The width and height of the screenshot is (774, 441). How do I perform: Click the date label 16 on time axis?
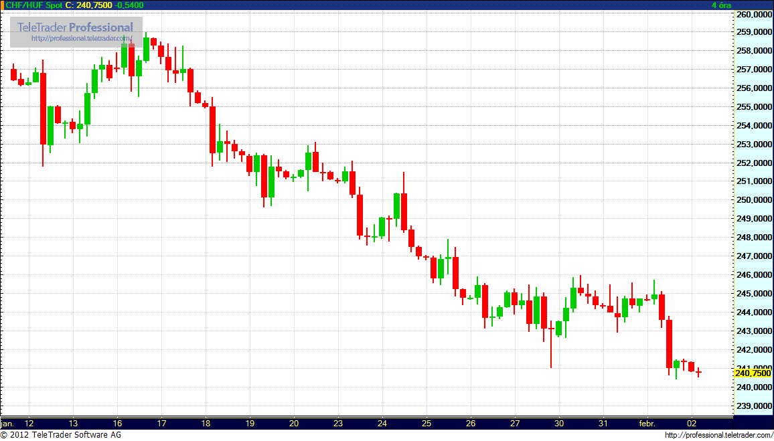point(117,424)
